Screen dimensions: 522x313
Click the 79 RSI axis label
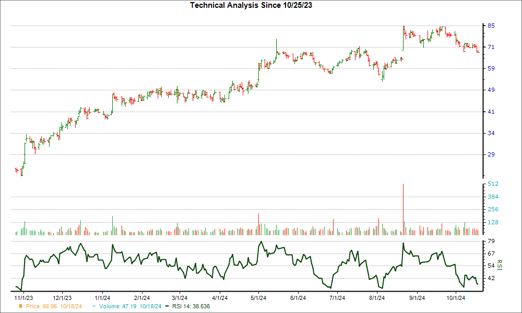(491, 241)
